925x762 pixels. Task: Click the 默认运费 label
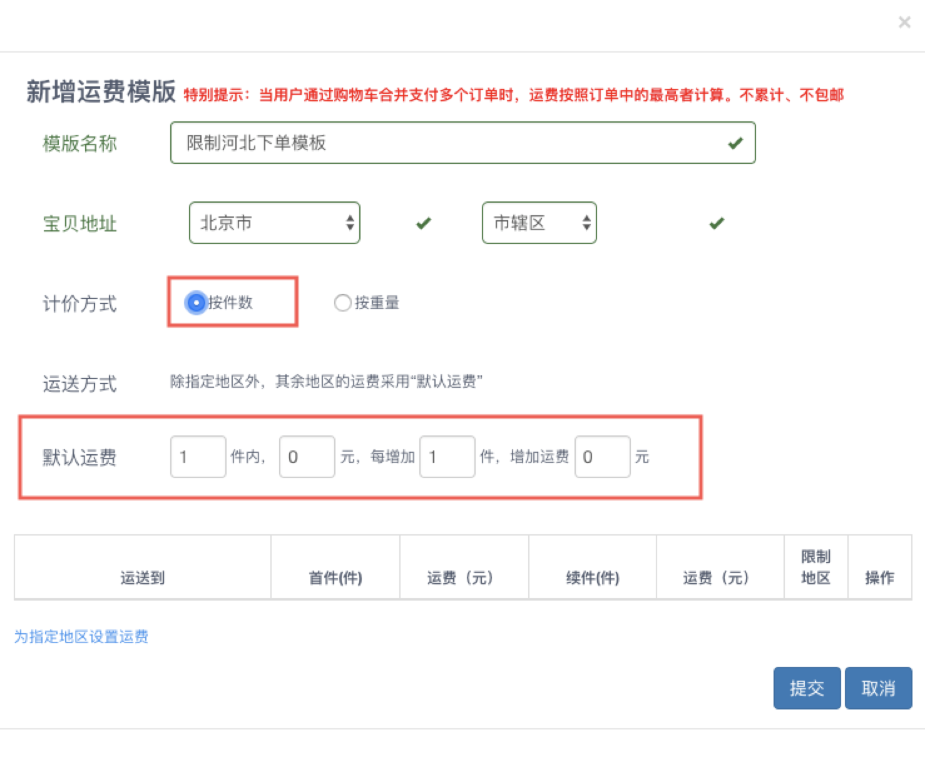point(79,457)
